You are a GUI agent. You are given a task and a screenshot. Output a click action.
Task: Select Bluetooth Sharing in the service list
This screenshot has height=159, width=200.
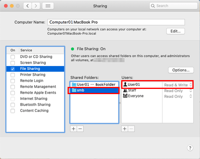35,105
